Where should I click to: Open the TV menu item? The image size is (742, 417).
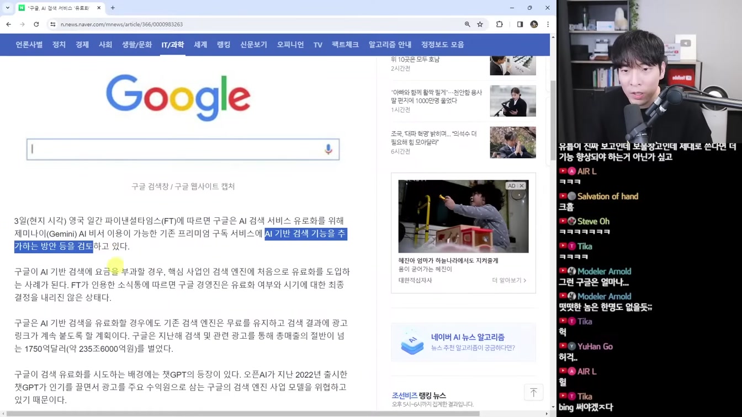[318, 45]
